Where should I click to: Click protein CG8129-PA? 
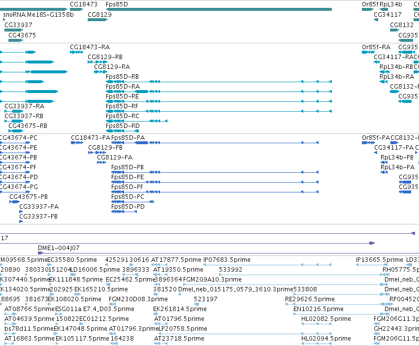[x=115, y=157]
